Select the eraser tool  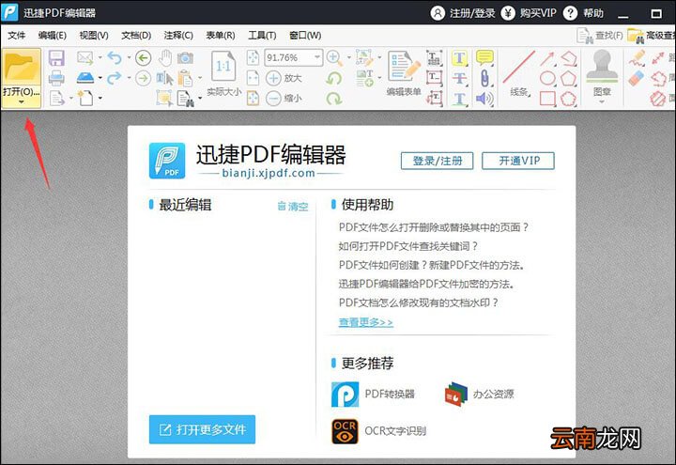[x=636, y=78]
